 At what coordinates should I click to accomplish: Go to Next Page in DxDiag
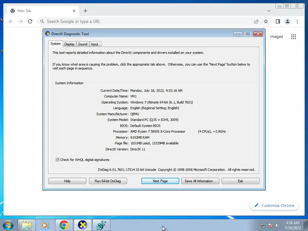click(160, 181)
